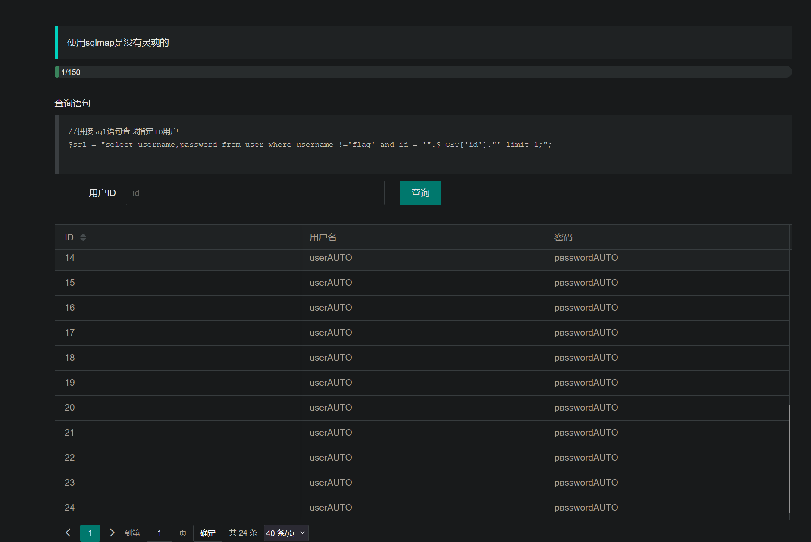811x542 pixels.
Task: Click userAUTO in row 18
Action: pos(331,358)
